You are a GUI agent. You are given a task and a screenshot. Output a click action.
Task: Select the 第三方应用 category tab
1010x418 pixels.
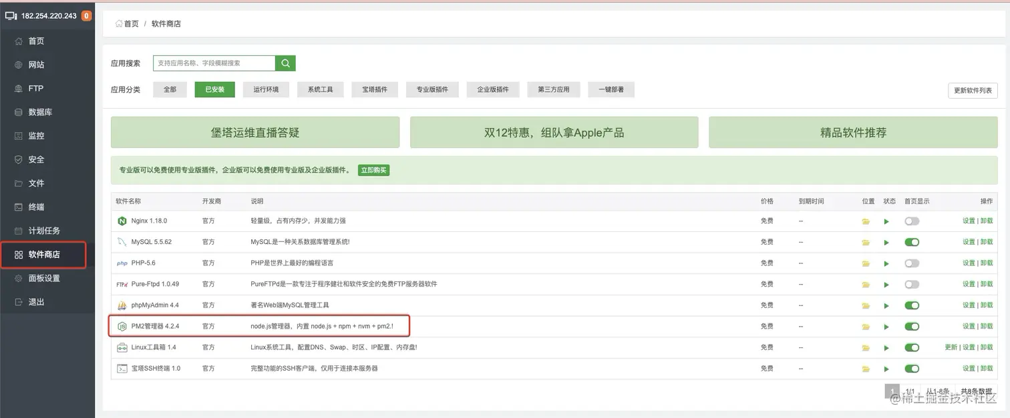(554, 89)
